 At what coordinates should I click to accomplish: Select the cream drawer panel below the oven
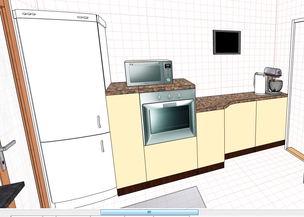click(x=171, y=158)
